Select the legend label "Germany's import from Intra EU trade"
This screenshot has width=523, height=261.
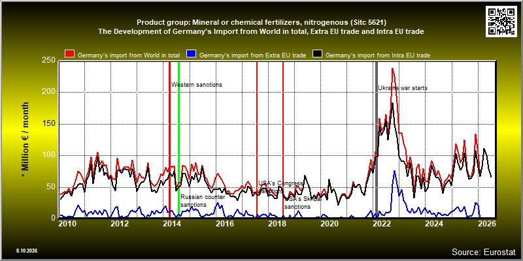(x=378, y=55)
